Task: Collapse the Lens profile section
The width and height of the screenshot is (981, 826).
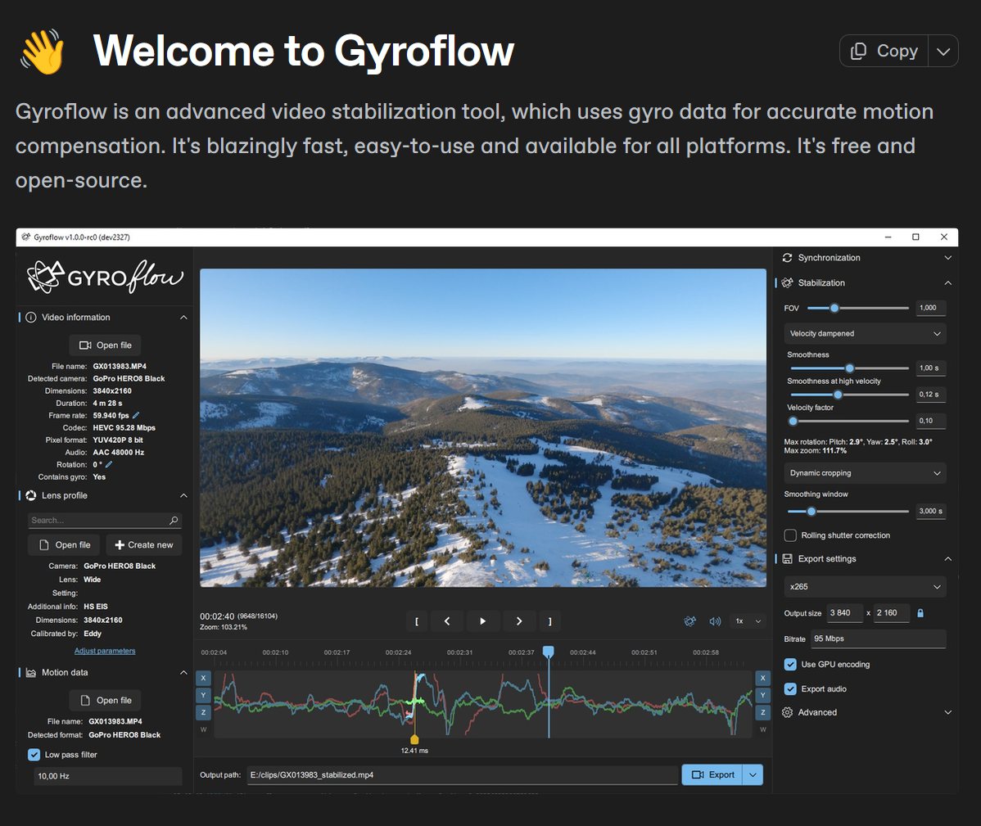Action: pos(183,496)
